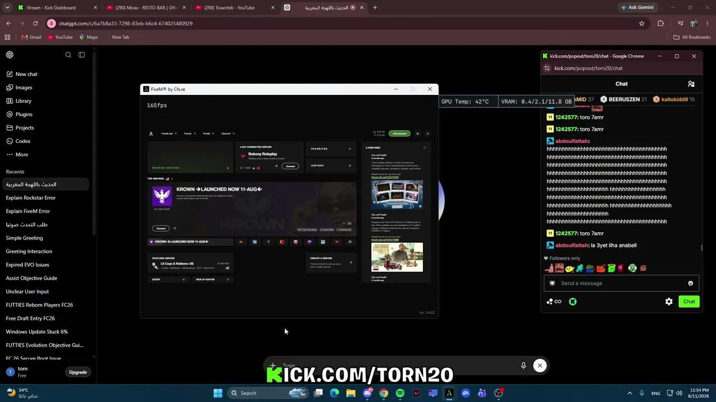Open the Replay Editor in FiveM
The image size is (716, 402).
pyautogui.click(x=212, y=279)
